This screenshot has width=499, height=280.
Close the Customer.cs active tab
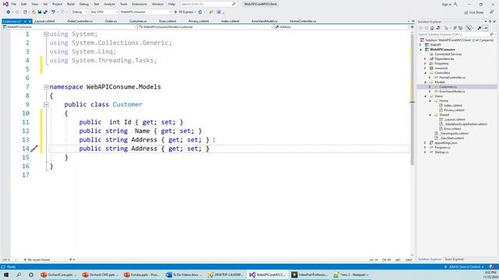(x=30, y=21)
